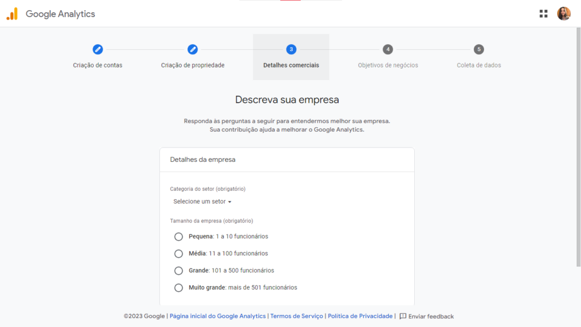Go to Criação de propriedade step label
Image resolution: width=581 pixels, height=327 pixels.
click(x=193, y=65)
